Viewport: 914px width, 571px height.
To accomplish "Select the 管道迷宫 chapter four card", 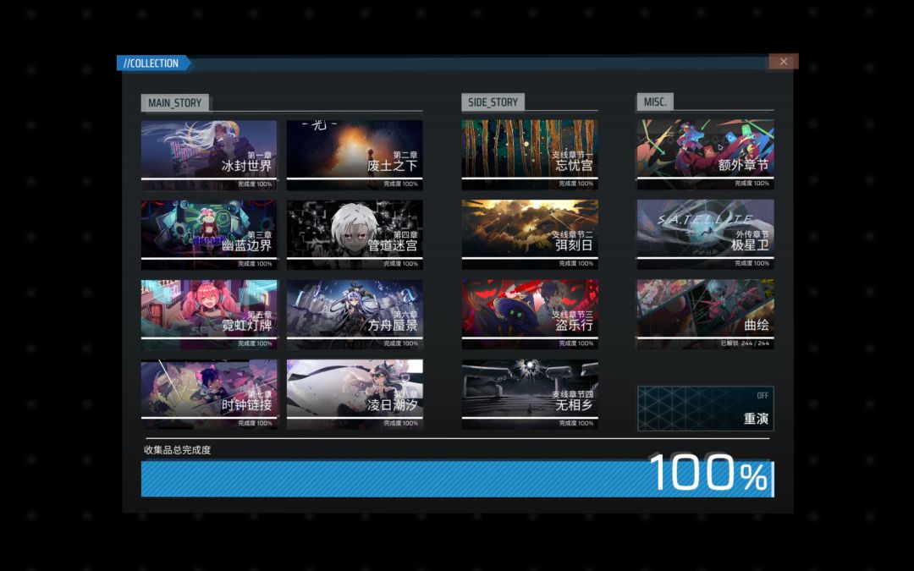I will [x=355, y=235].
